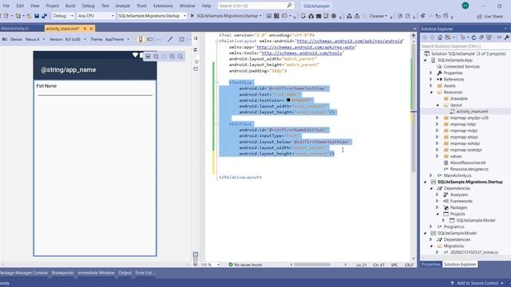Viewport: 511px width, 287px height.
Task: Click the split editor handle above the scrollbar
Action: 414,35
